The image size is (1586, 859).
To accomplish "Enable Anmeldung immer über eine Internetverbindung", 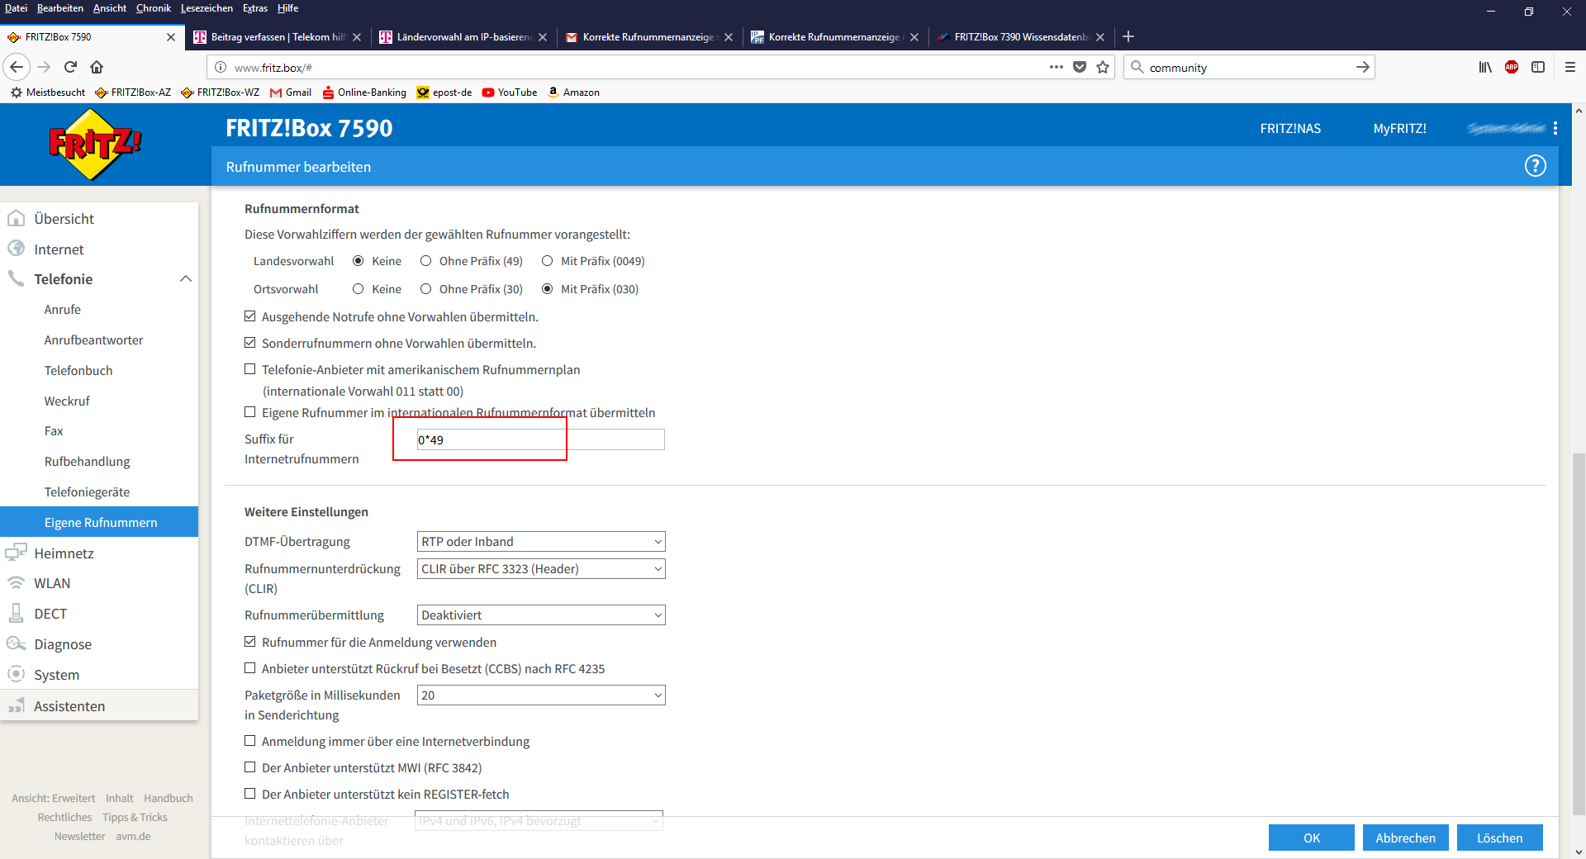I will tap(250, 741).
